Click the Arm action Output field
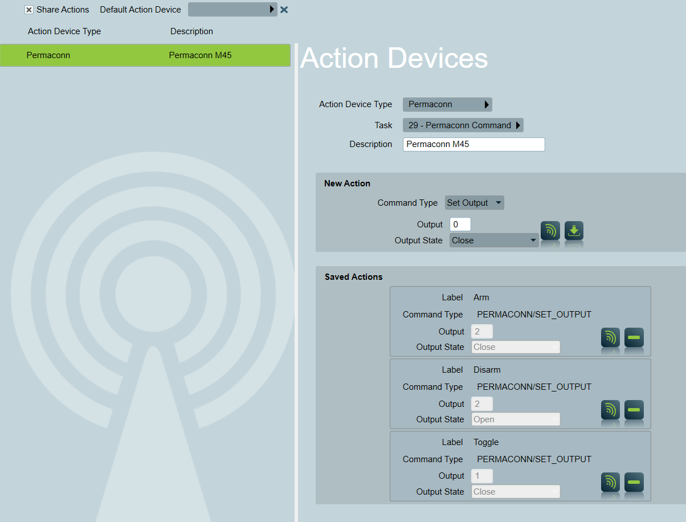 click(482, 332)
